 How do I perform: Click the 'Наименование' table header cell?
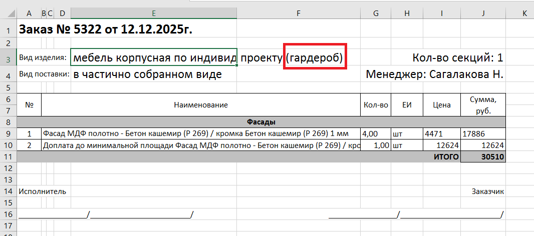200,105
